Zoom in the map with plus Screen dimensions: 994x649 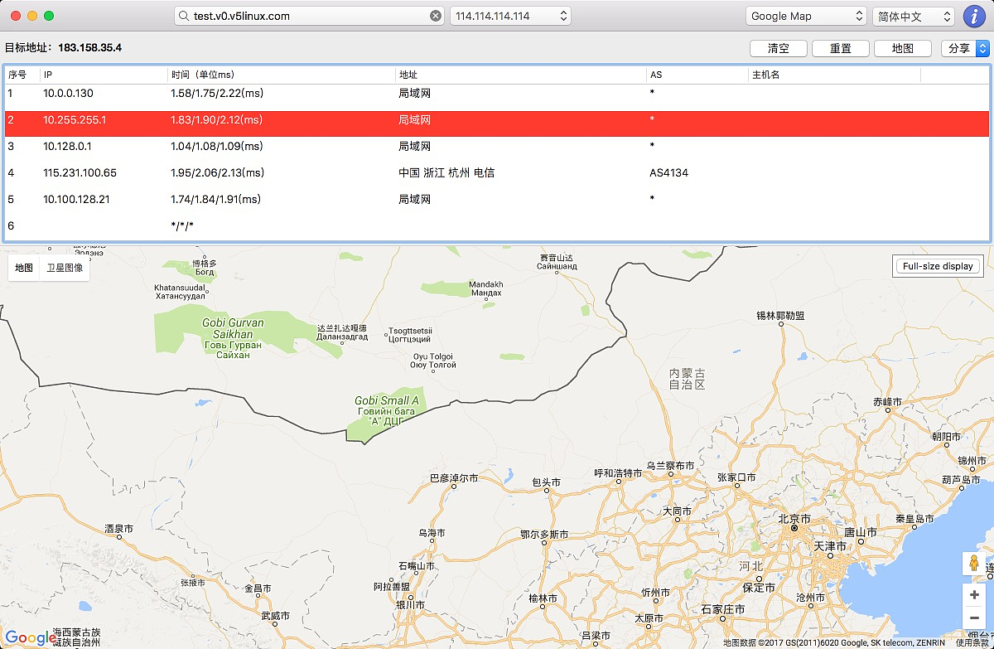(974, 595)
